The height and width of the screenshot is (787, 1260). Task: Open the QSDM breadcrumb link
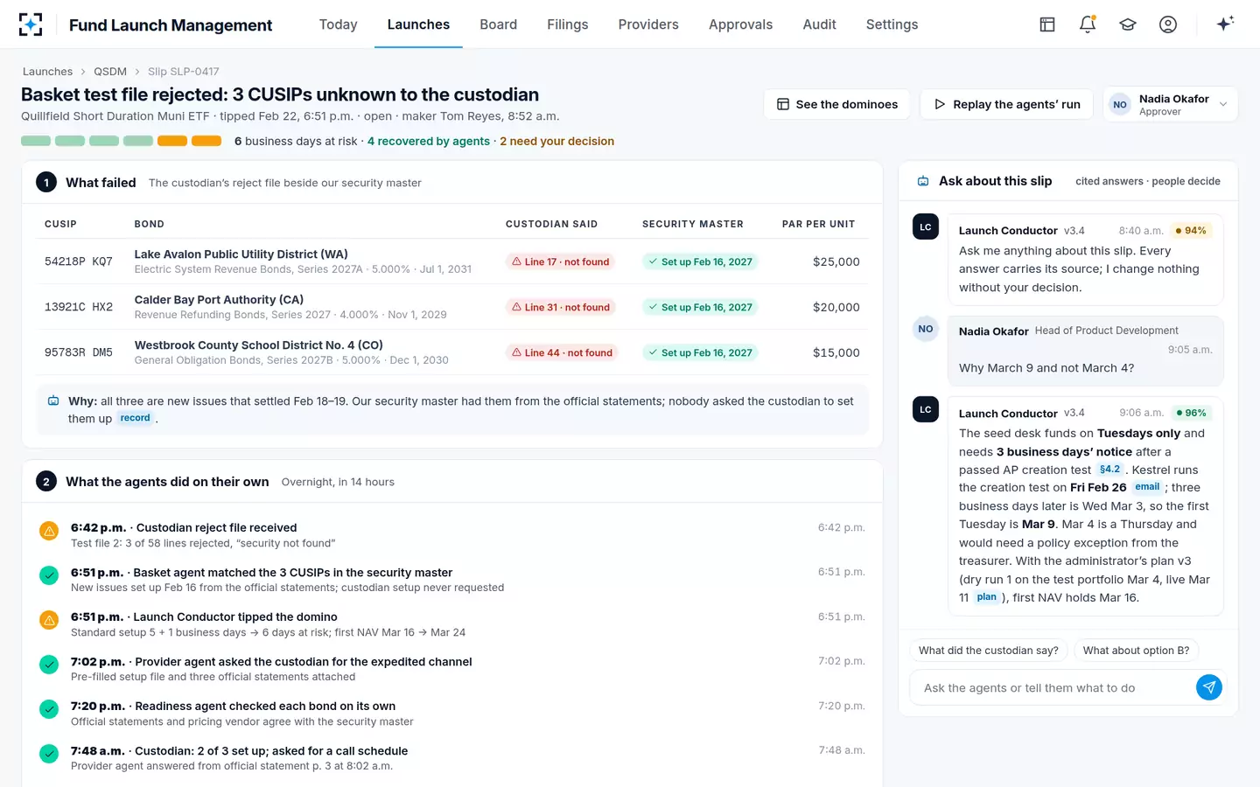[x=110, y=72]
